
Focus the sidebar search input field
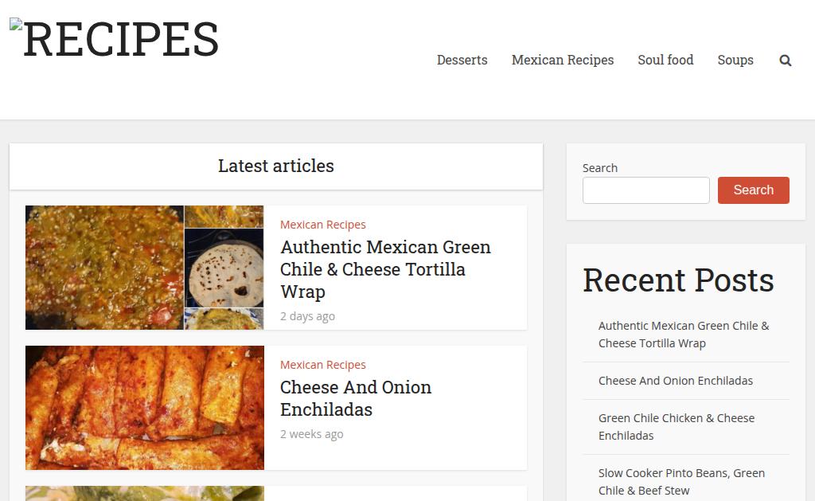point(646,190)
